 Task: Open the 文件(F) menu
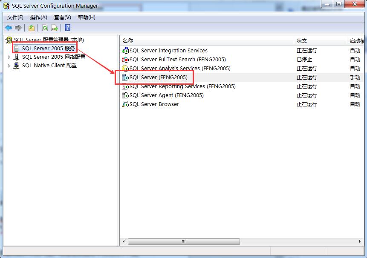(15, 17)
